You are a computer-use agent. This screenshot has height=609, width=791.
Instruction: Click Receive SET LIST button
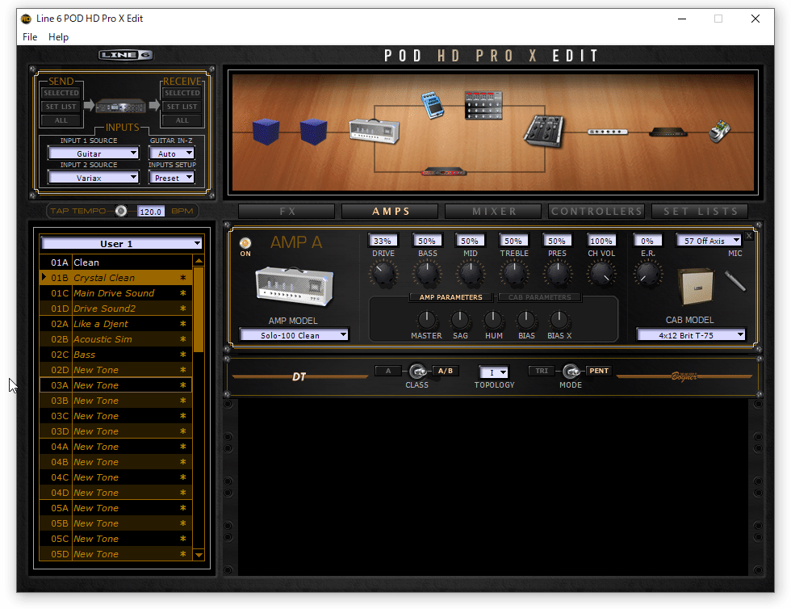(x=182, y=107)
